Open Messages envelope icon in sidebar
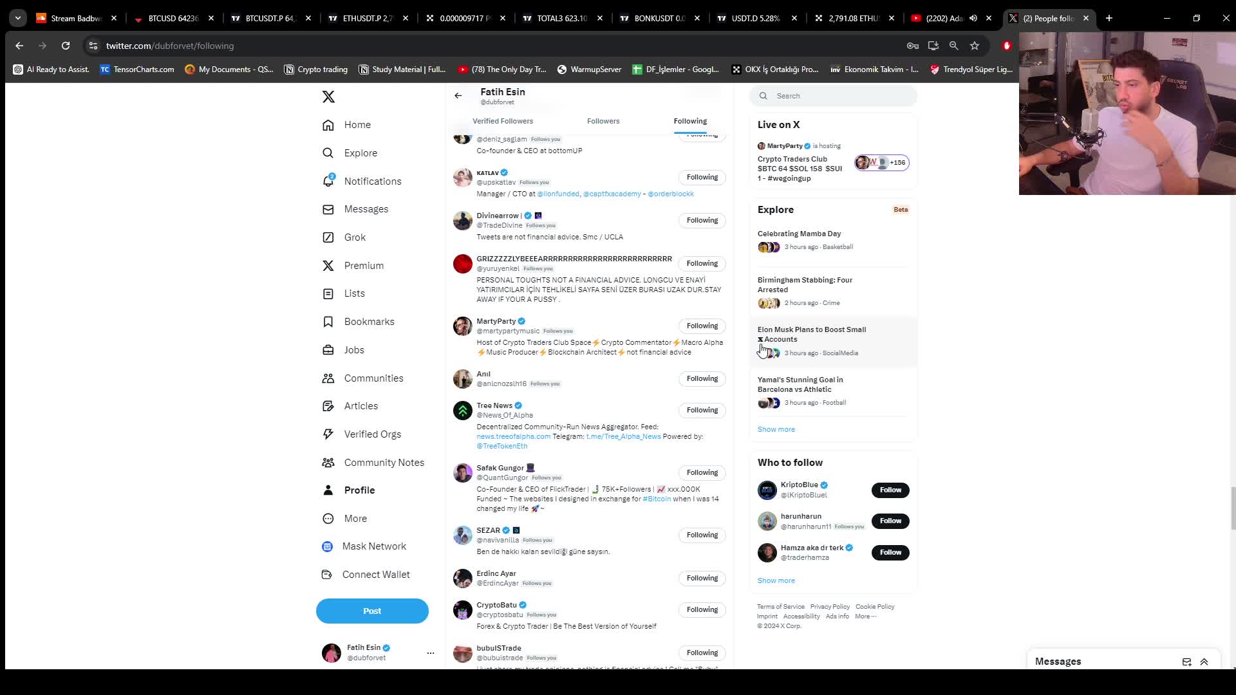 click(x=328, y=209)
